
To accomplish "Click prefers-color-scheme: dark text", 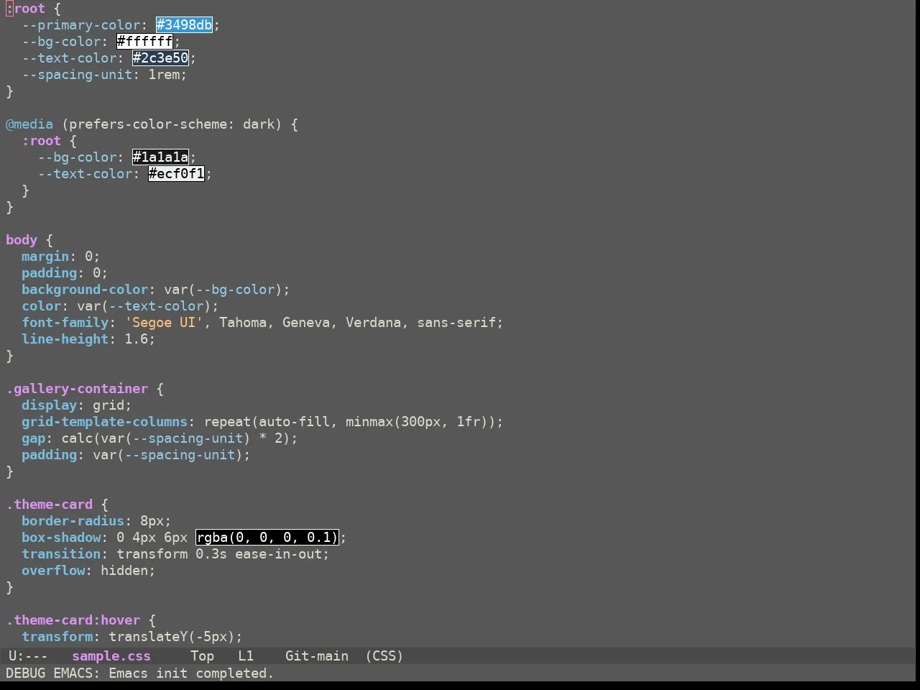I will pyautogui.click(x=172, y=124).
